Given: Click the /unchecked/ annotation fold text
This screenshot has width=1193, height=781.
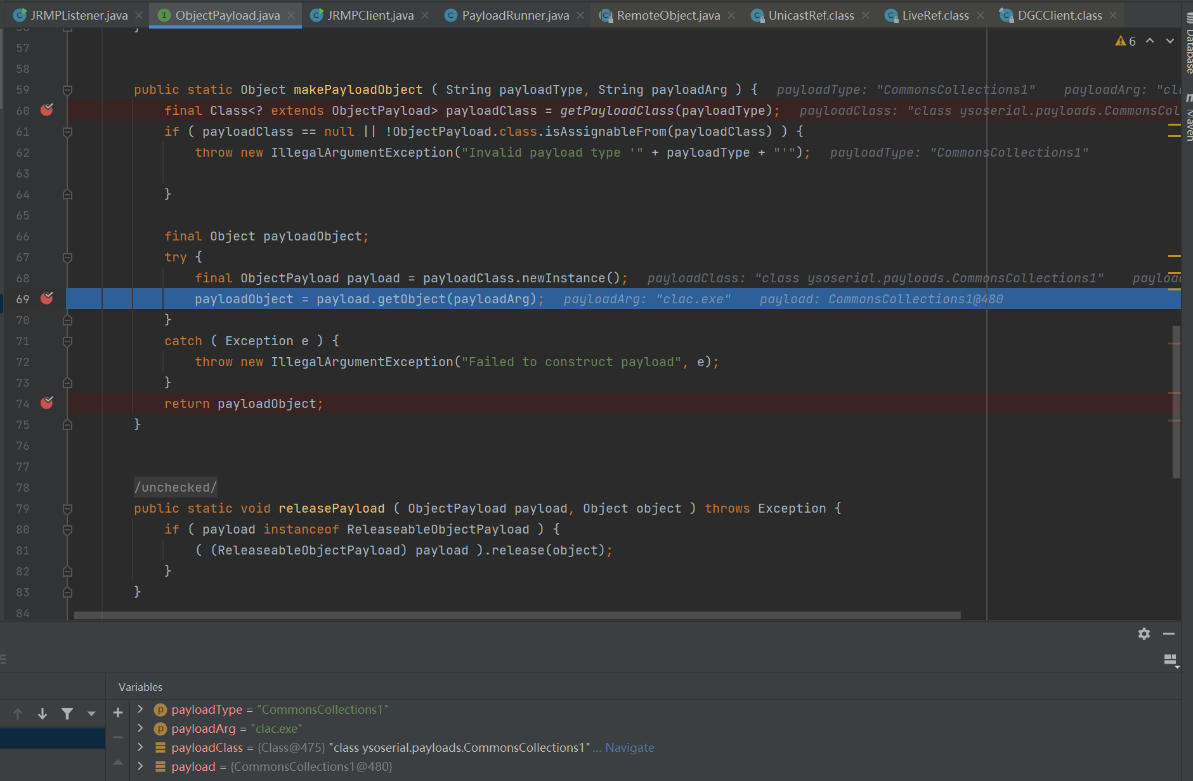Looking at the screenshot, I should coord(176,487).
